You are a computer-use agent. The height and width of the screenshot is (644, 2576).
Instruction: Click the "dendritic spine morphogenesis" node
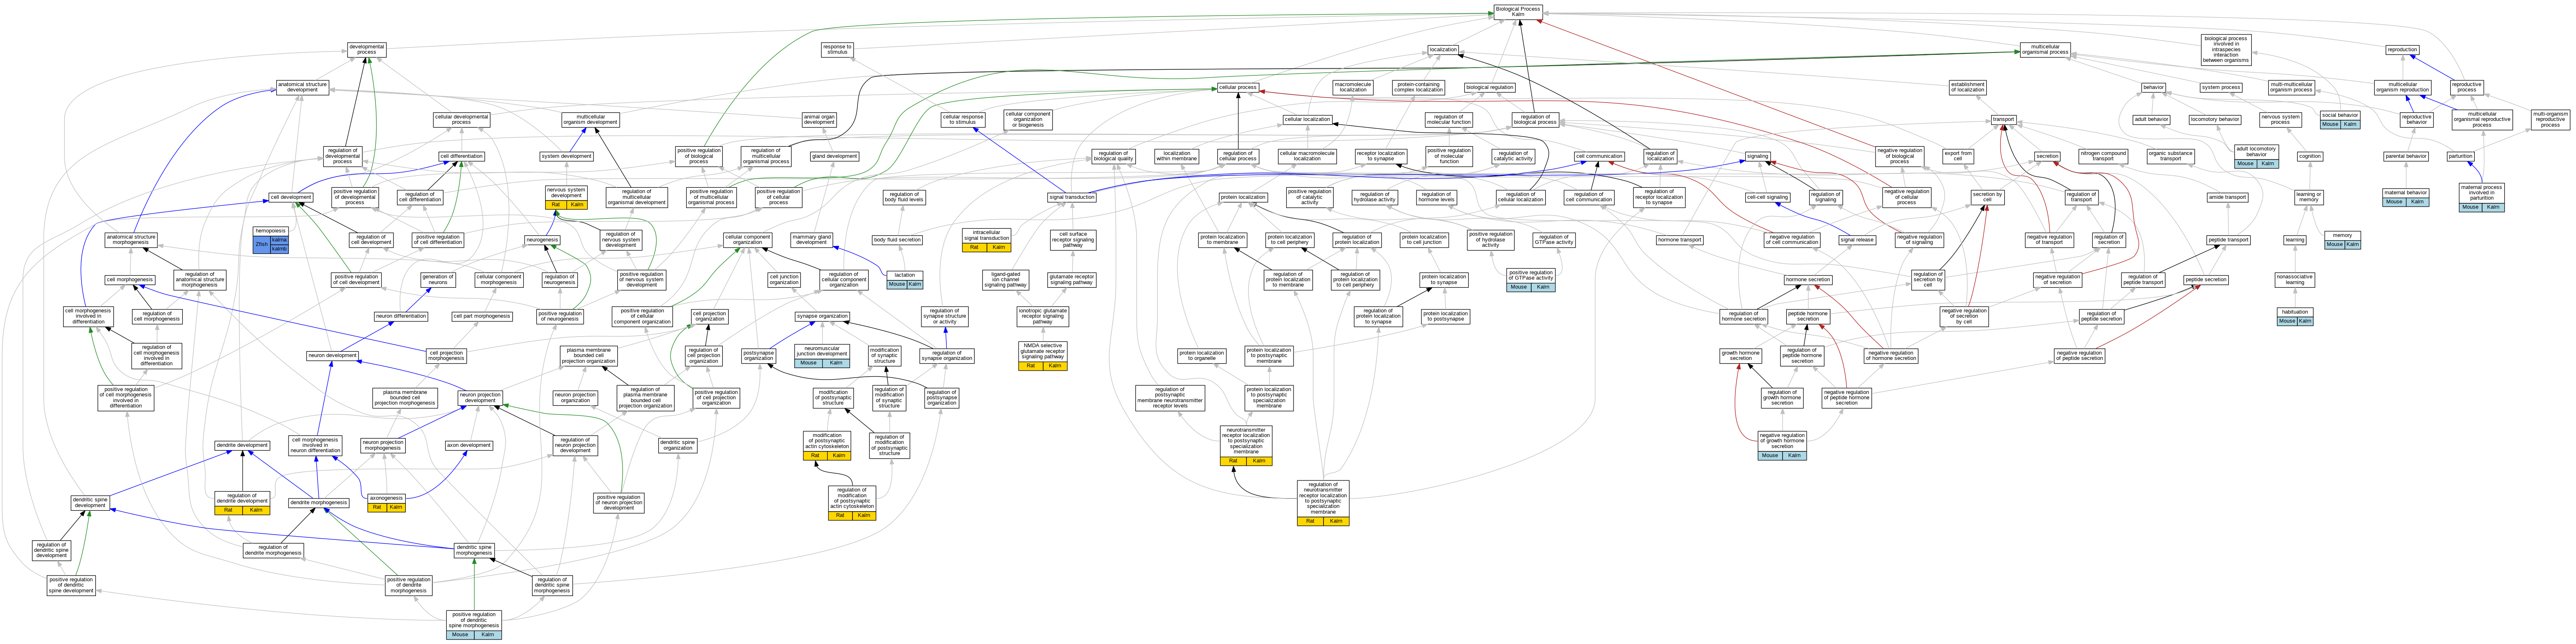(474, 550)
